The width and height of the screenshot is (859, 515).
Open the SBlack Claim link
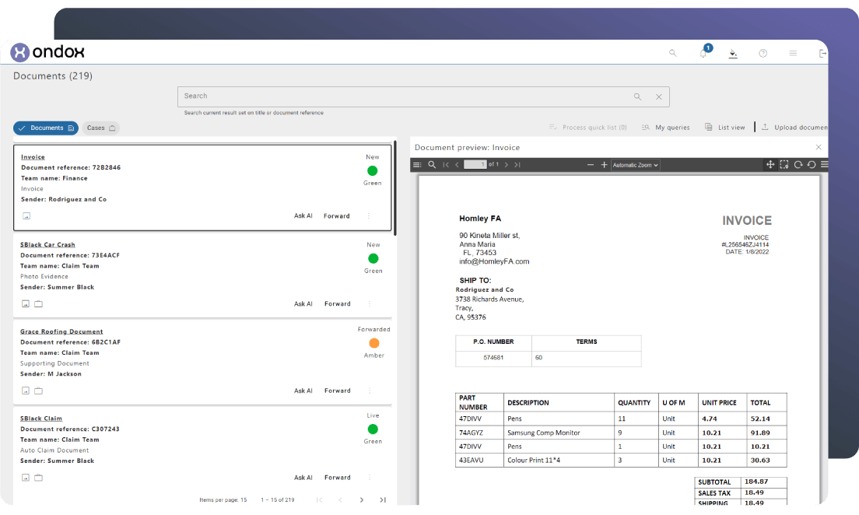click(41, 418)
